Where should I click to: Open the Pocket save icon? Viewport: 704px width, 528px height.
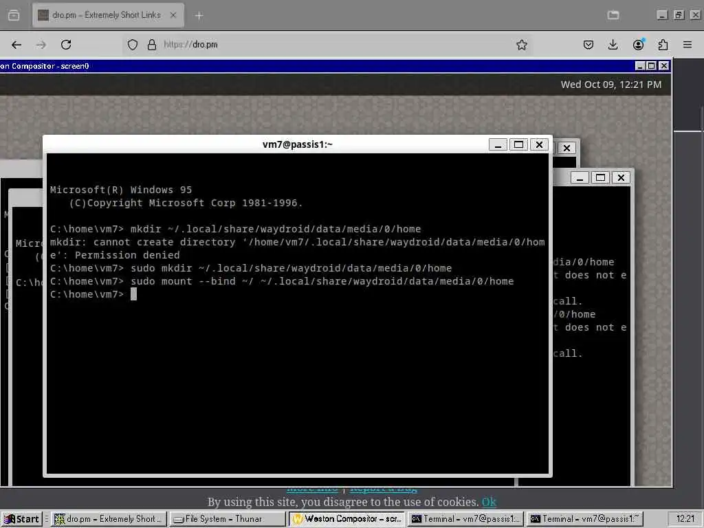click(588, 45)
